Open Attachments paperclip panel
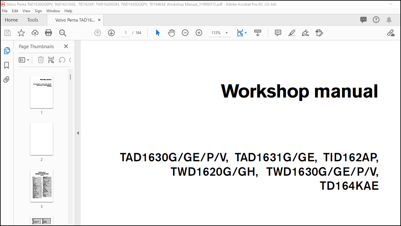Viewport: 401px width, 226px height. (x=7, y=80)
